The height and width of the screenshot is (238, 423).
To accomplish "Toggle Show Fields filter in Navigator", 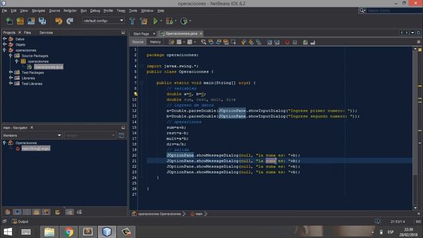I will click(x=17, y=212).
